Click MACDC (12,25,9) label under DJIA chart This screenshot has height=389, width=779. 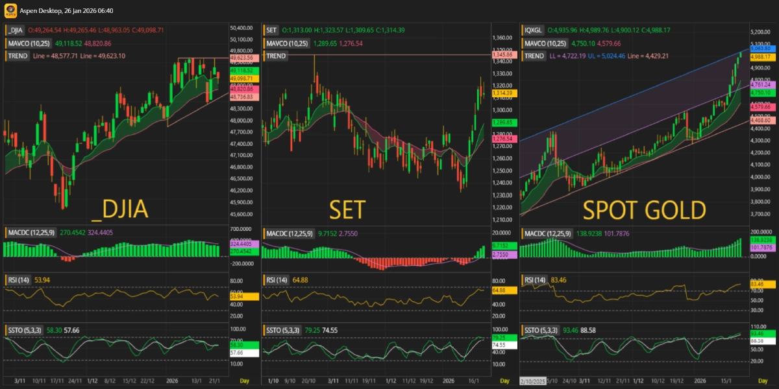coord(29,233)
